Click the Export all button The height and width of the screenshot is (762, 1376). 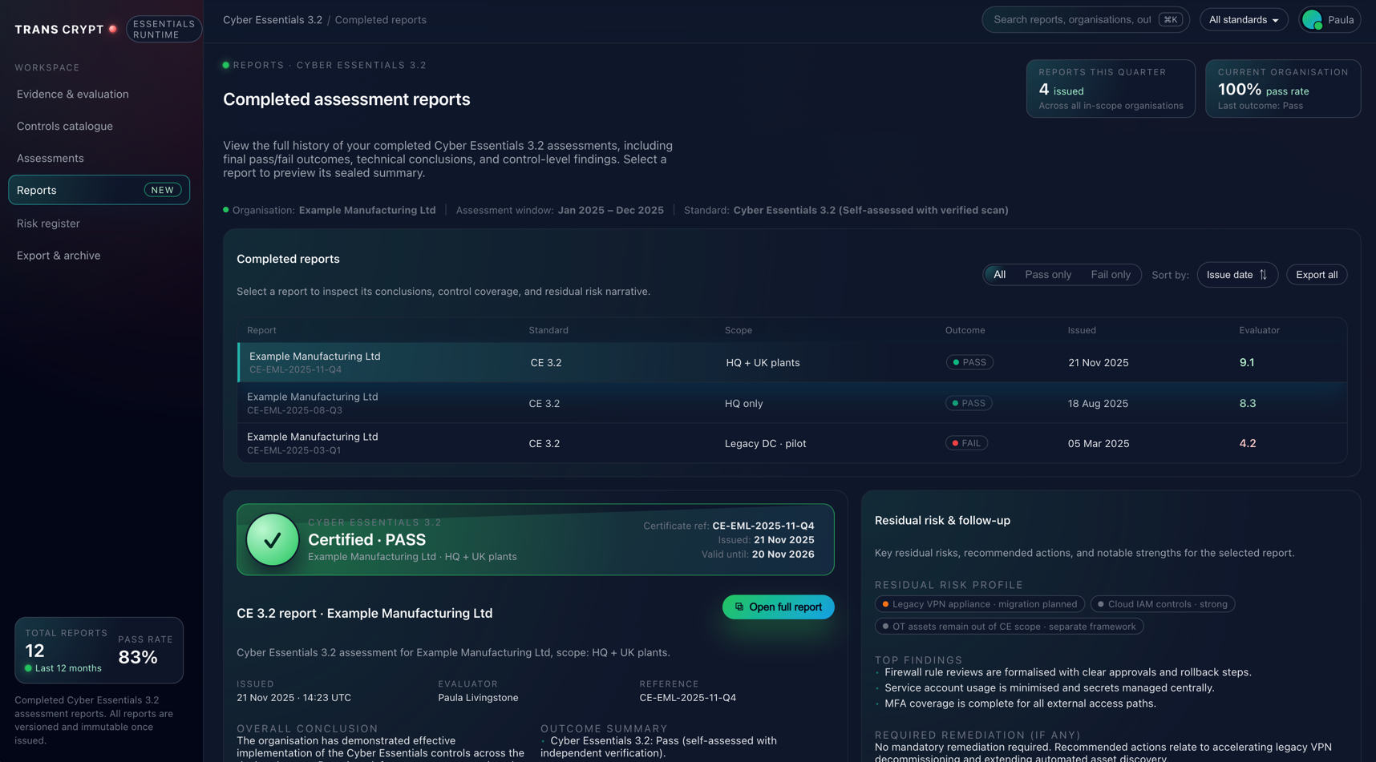point(1316,275)
